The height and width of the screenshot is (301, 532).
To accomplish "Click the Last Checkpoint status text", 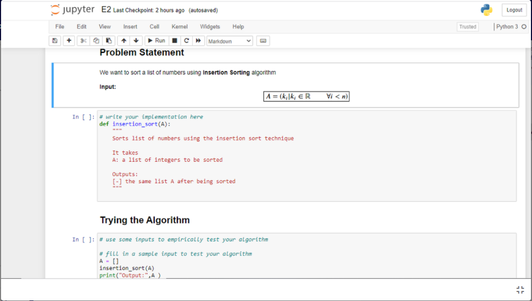I will click(149, 10).
